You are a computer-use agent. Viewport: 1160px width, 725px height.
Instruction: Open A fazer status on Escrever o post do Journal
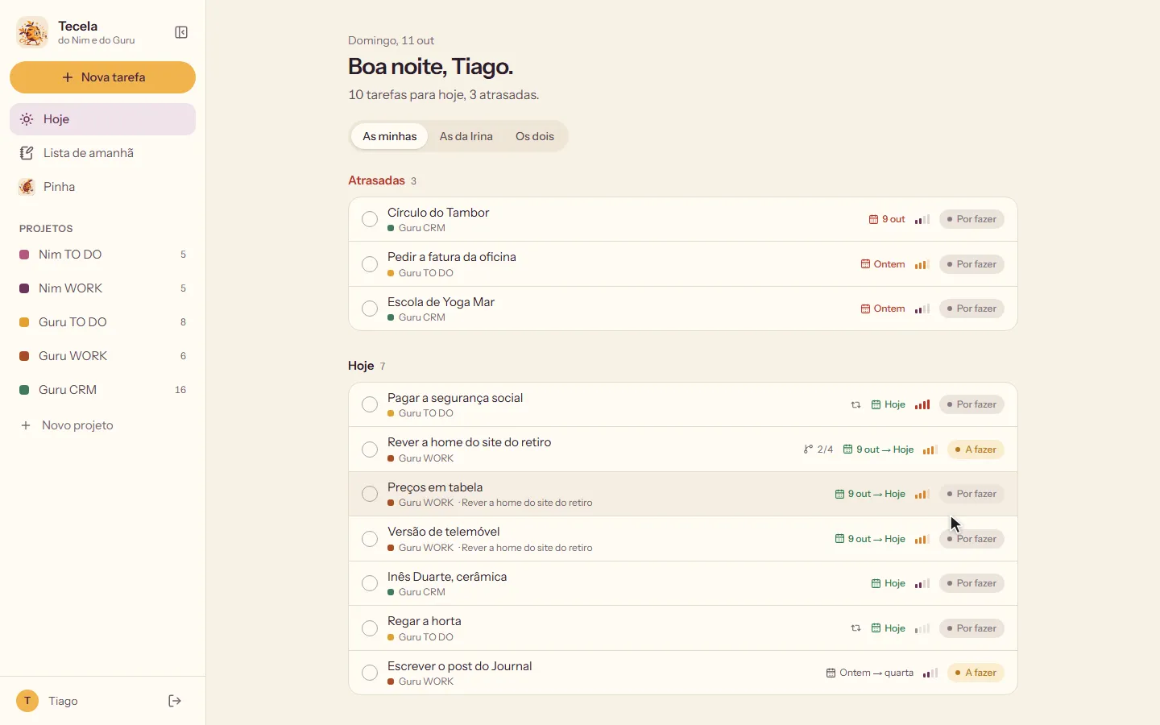[976, 673]
